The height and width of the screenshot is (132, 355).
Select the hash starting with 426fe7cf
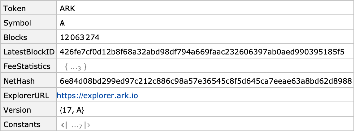[202, 52]
